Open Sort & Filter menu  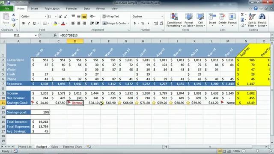point(252,20)
